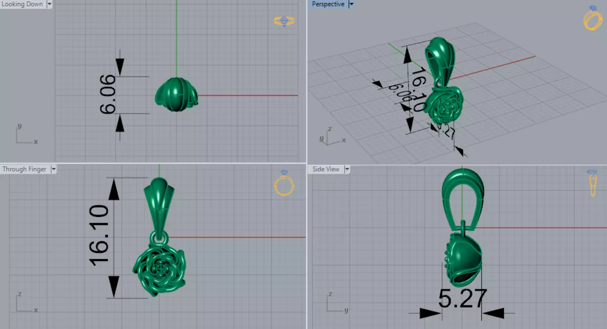
Task: Select the bail loop in Side View
Action: (x=463, y=200)
